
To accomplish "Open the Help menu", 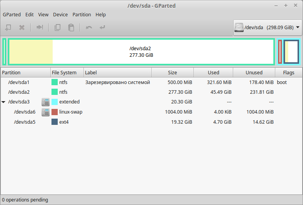I will click(101, 15).
